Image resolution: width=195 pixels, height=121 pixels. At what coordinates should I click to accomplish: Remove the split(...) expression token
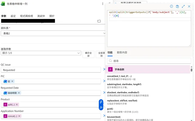pyautogui.click(x=17, y=104)
